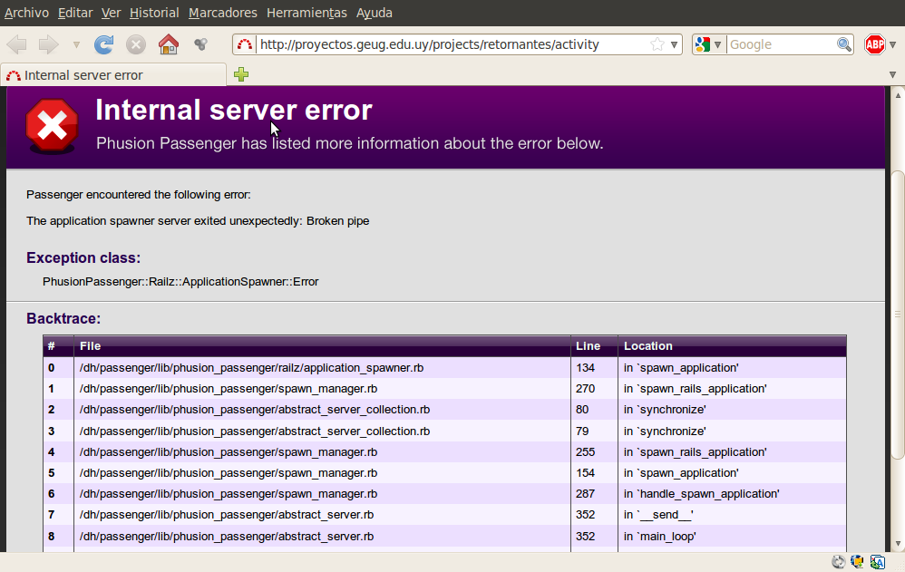
Task: Click line number 134
Action: coord(585,368)
